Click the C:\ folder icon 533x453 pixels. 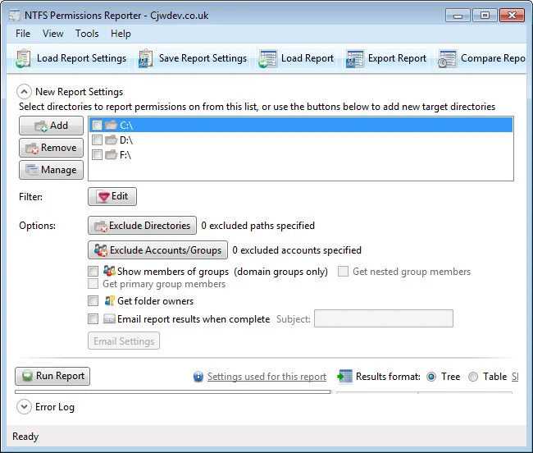pos(112,126)
